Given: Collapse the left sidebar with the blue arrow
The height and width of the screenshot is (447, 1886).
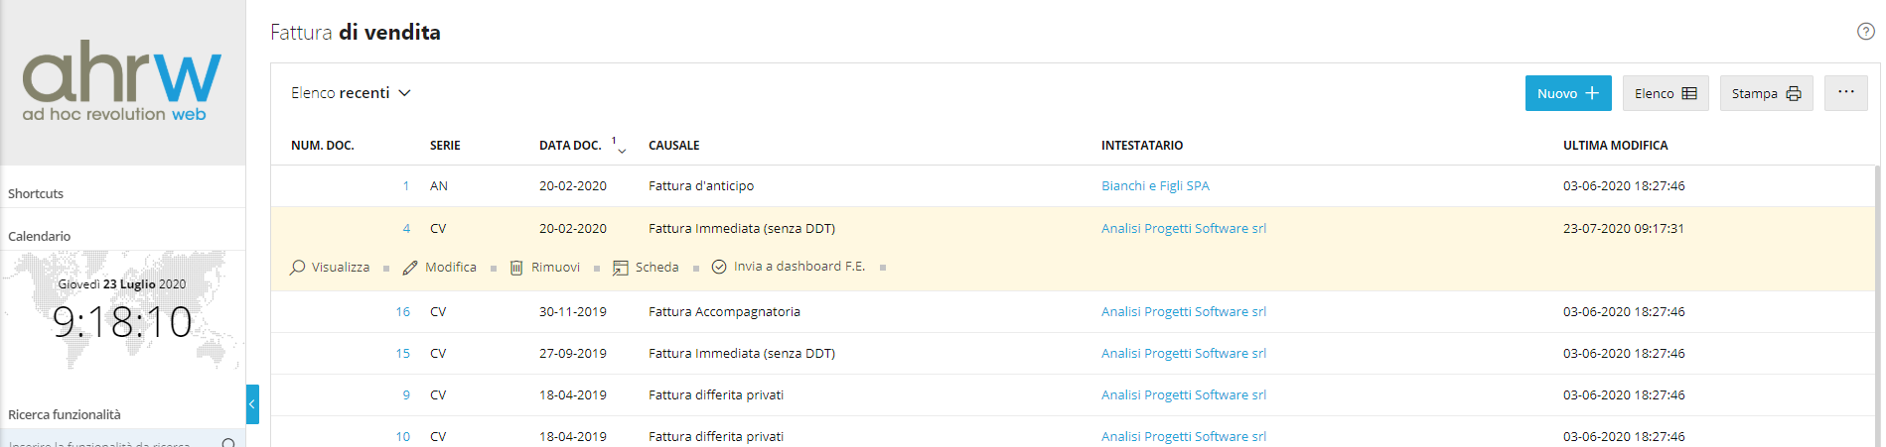Looking at the screenshot, I should [252, 404].
